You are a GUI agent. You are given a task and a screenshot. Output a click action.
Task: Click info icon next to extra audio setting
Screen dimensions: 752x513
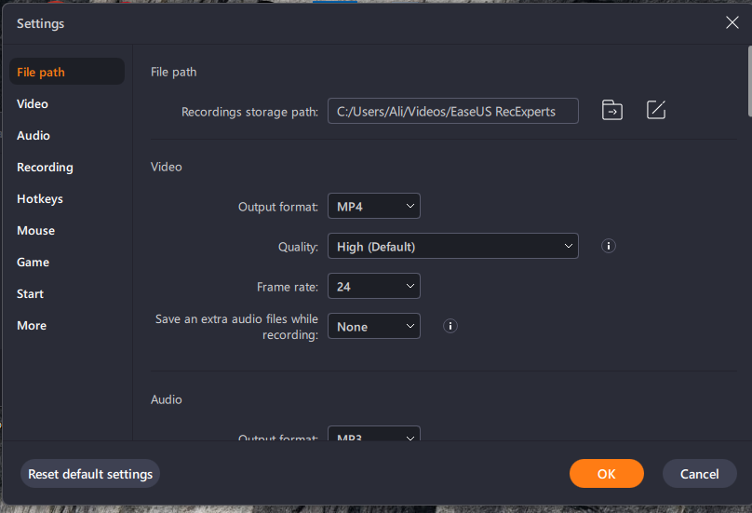[x=450, y=327]
